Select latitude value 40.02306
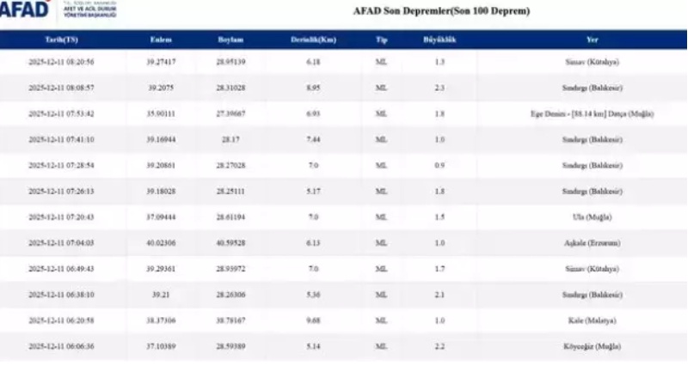This screenshot has width=700, height=384. (x=162, y=243)
